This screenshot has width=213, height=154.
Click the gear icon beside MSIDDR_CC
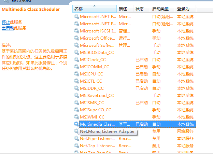pos(76,88)
